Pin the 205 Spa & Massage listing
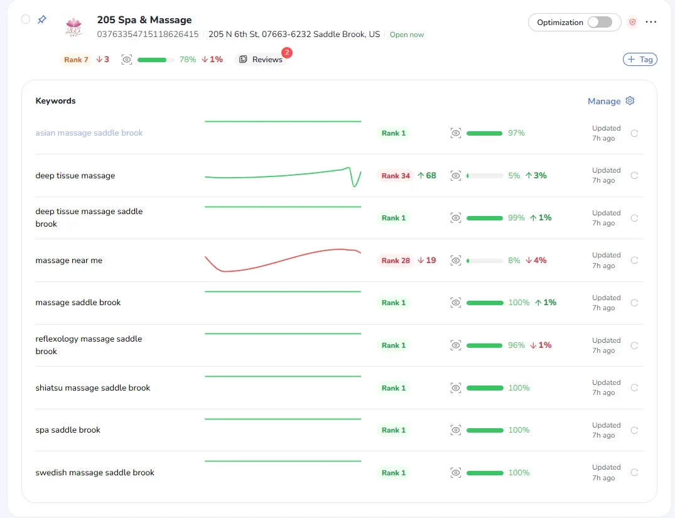Viewport: 675px width, 518px height. [42, 19]
